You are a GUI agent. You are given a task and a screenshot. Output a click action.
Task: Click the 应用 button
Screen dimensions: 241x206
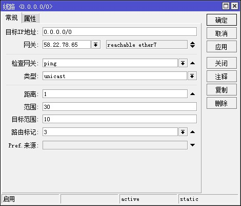click(x=222, y=47)
